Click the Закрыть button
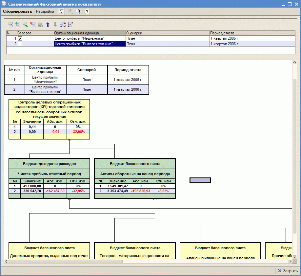Image resolution: width=301 pixels, height=276 pixels. point(288,271)
